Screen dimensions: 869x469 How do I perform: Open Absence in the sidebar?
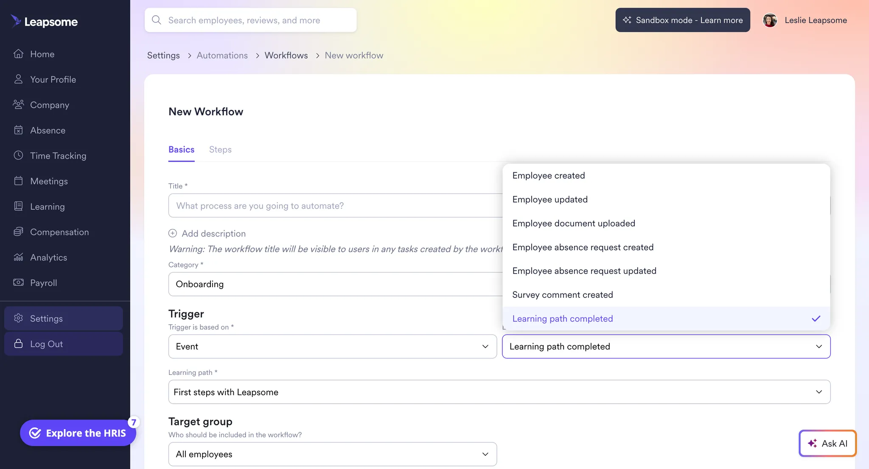point(48,130)
